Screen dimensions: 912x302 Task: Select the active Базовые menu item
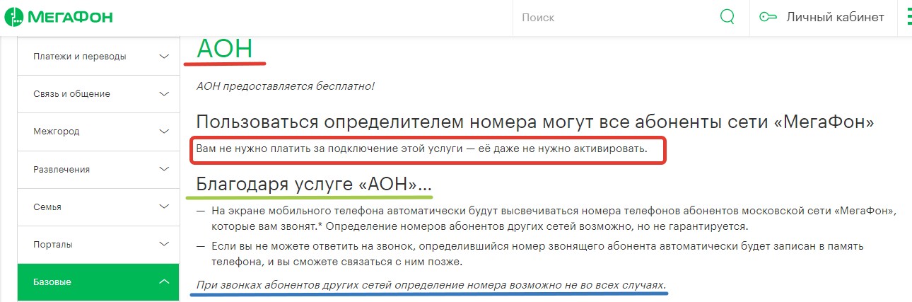tap(98, 283)
